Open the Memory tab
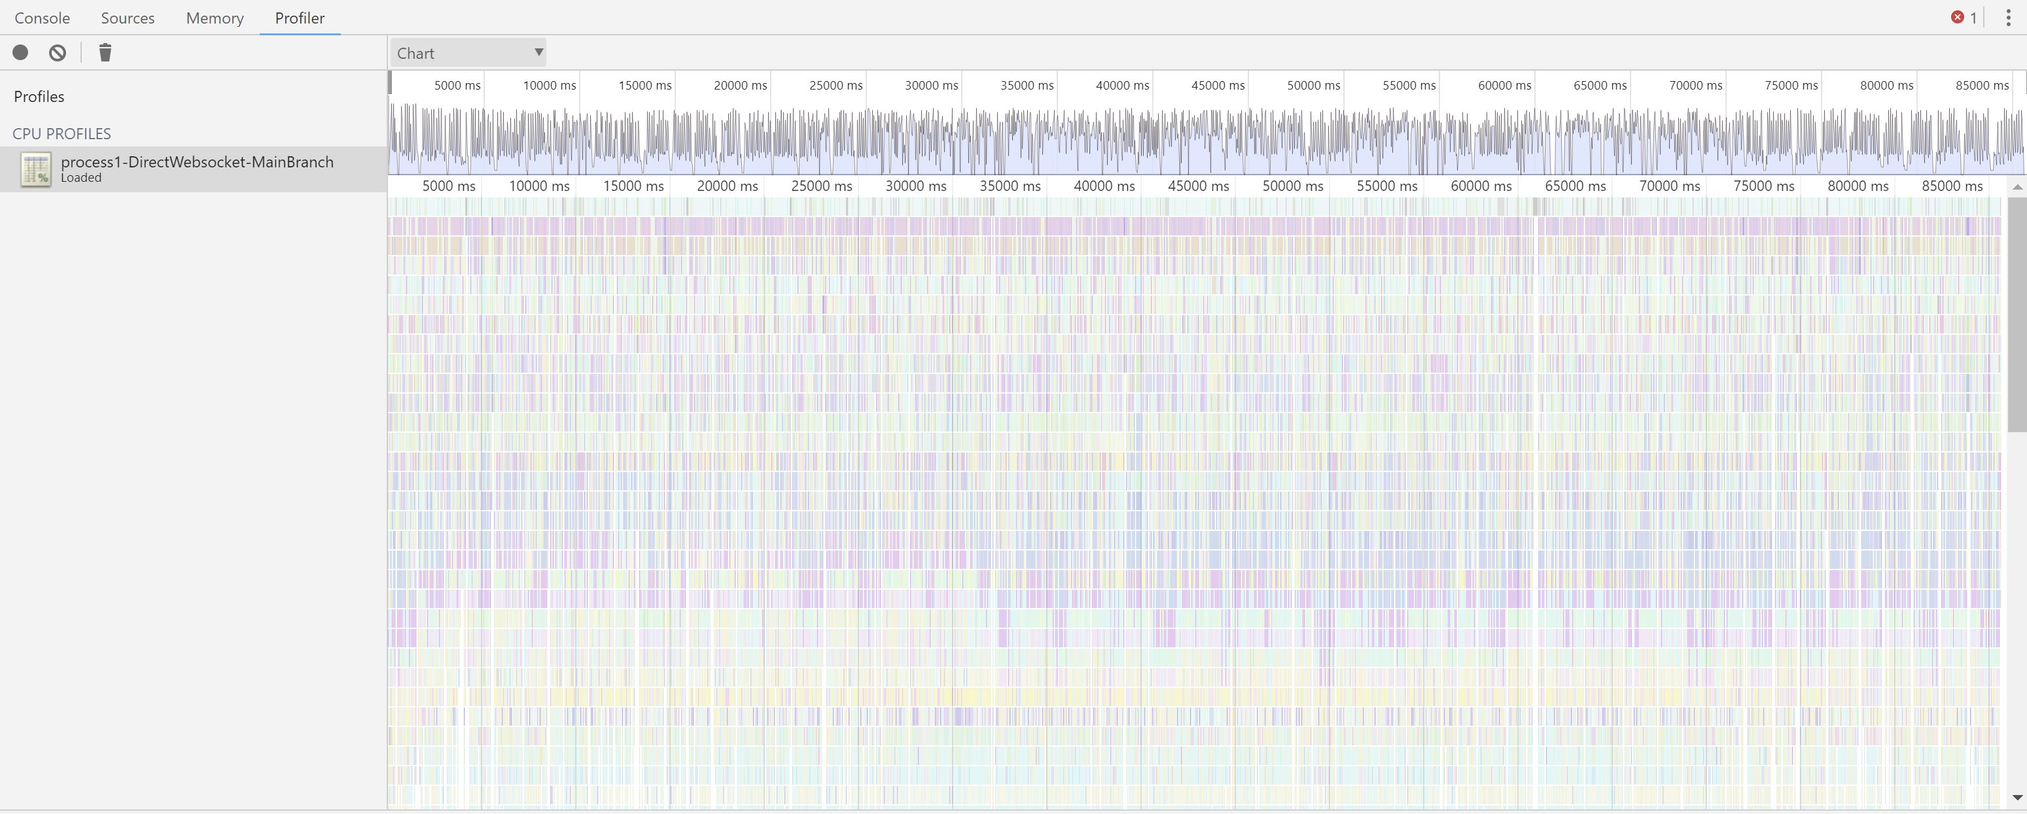The width and height of the screenshot is (2027, 814). 215,17
